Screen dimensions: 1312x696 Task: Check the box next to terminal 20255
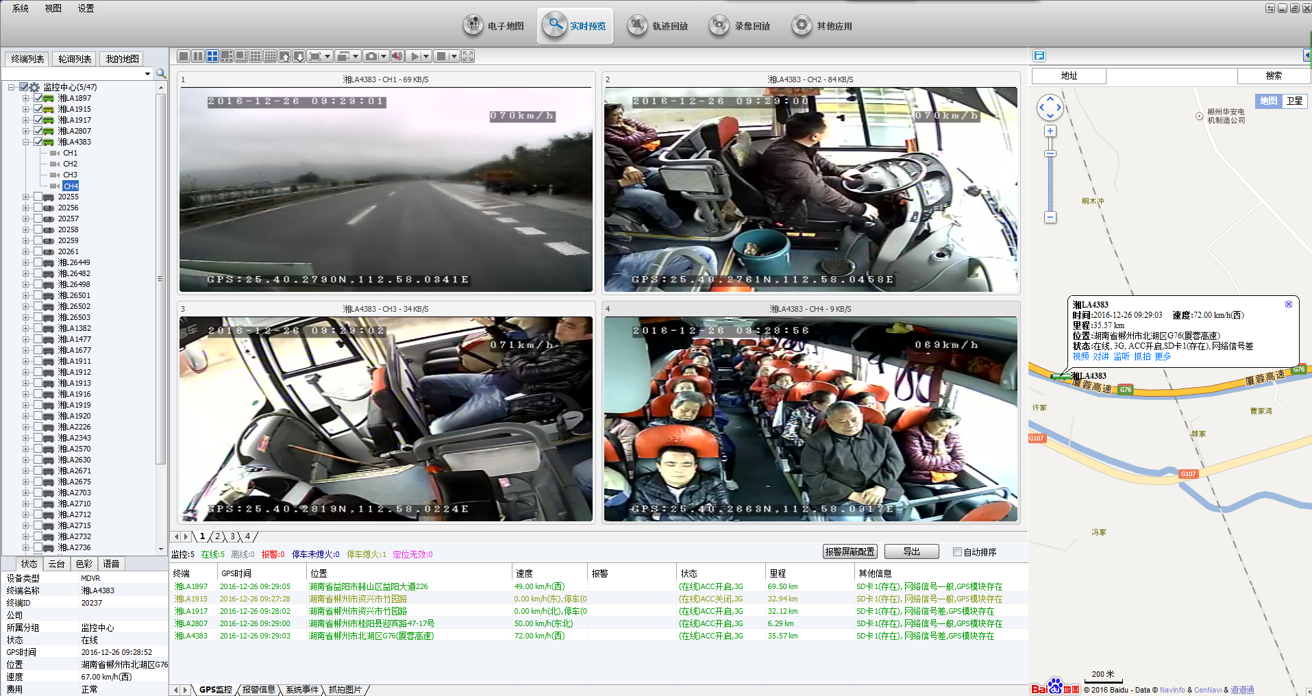click(38, 197)
